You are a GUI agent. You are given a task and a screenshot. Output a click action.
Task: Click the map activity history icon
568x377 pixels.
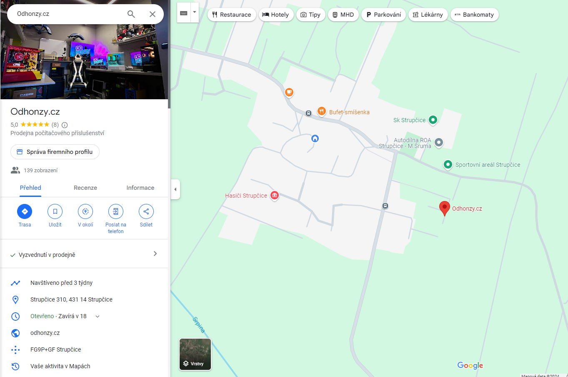(15, 366)
